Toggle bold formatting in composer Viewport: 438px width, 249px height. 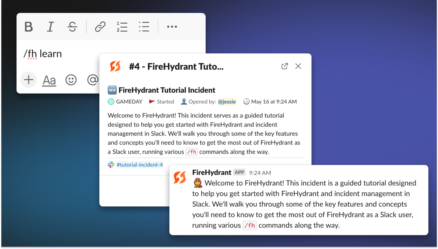click(x=28, y=27)
